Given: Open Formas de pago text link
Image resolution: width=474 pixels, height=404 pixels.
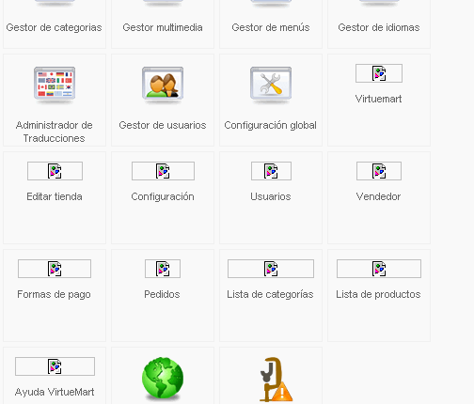Looking at the screenshot, I should (54, 295).
